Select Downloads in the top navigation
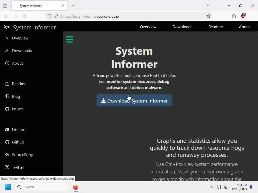The height and width of the screenshot is (193, 258). [x=182, y=27]
